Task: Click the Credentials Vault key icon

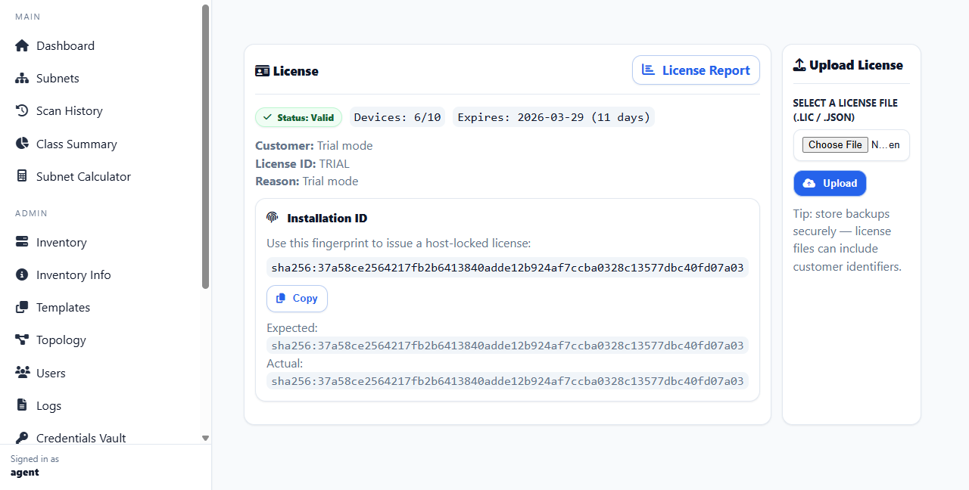Action: coord(22,438)
